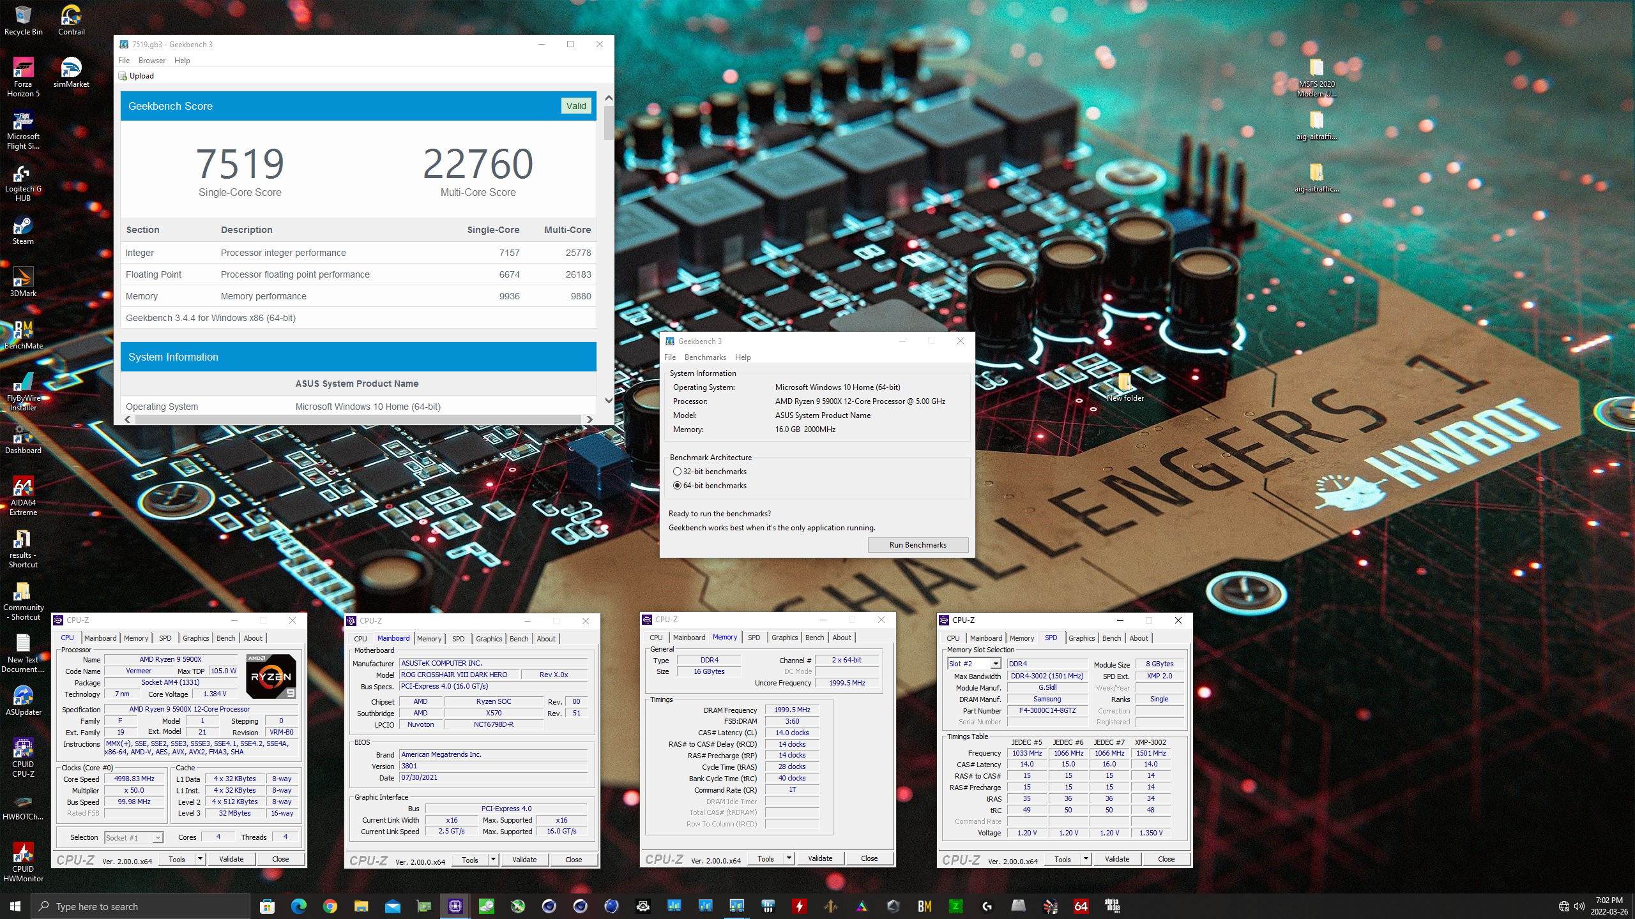Open Steam desktop icon
The image size is (1635, 919).
point(23,230)
